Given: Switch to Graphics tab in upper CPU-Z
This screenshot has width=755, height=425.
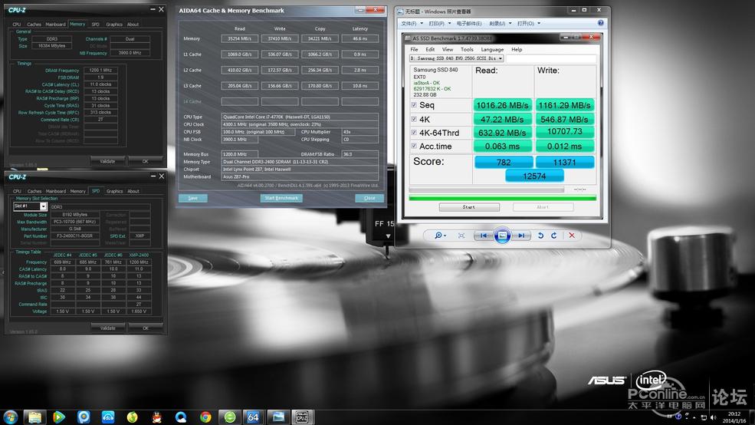Looking at the screenshot, I should pyautogui.click(x=114, y=24).
